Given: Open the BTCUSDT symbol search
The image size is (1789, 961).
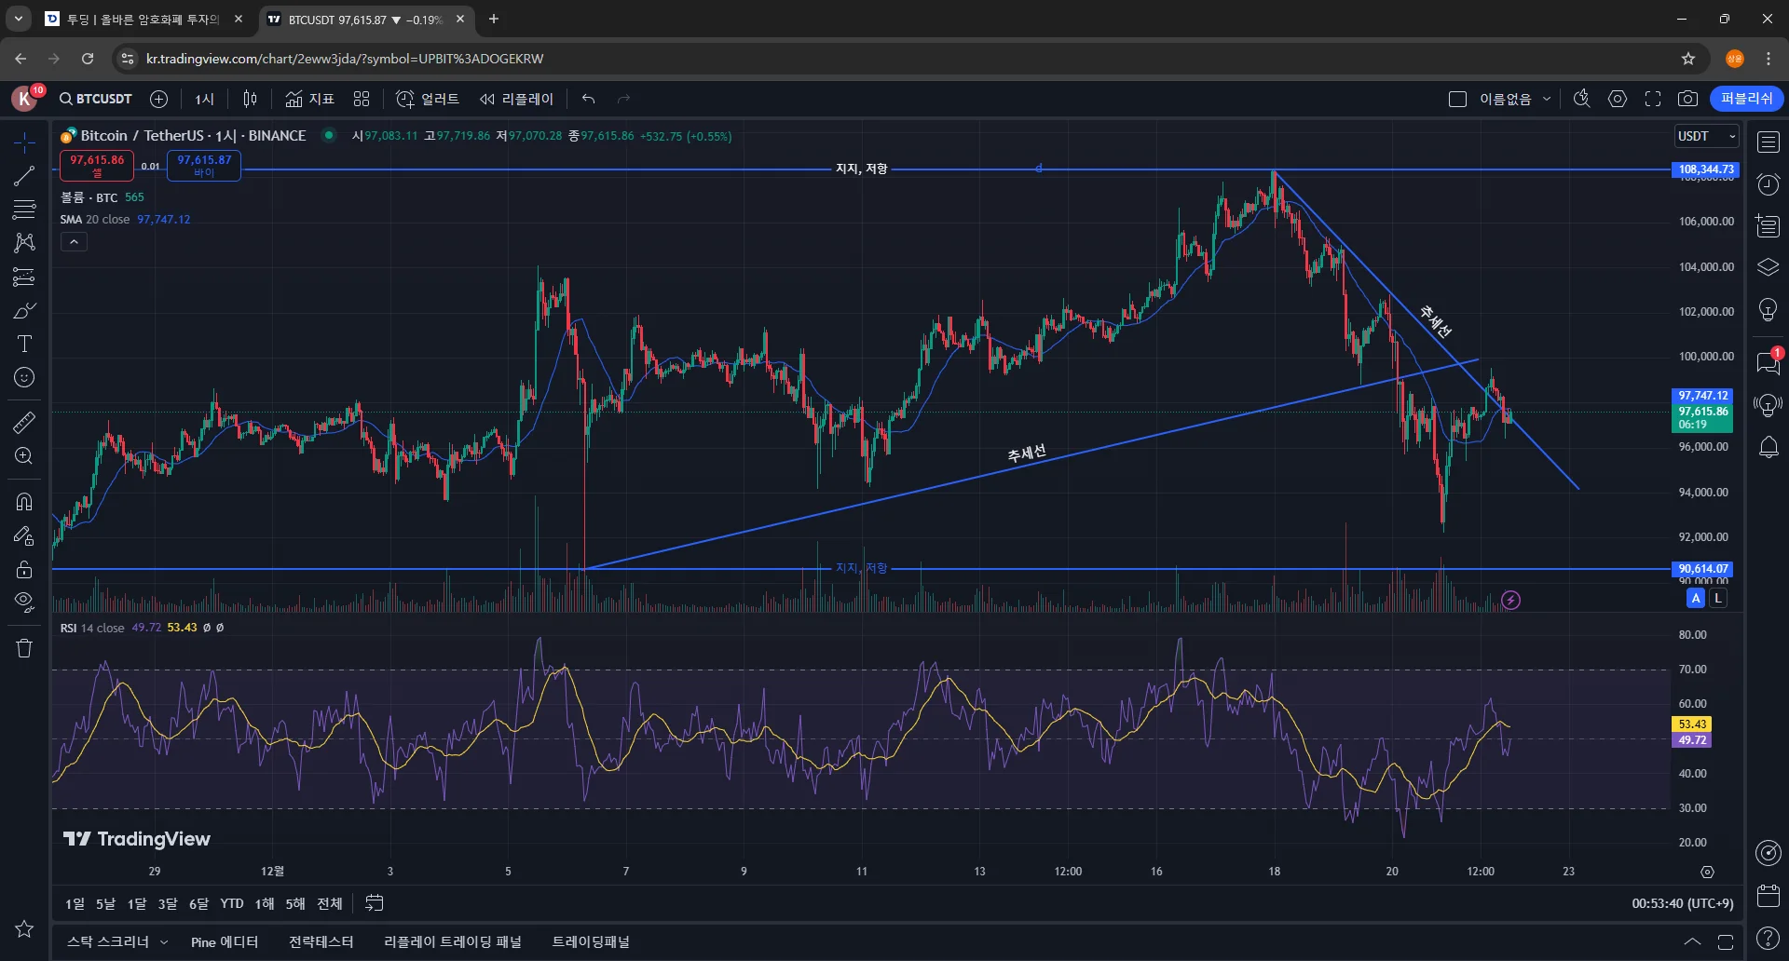Looking at the screenshot, I should point(96,99).
